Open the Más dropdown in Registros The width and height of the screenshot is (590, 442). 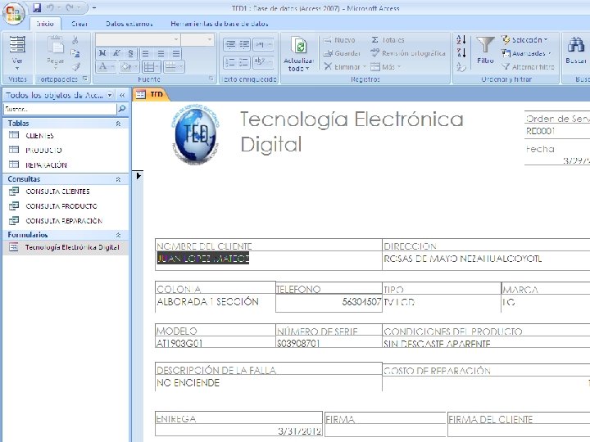(x=386, y=67)
